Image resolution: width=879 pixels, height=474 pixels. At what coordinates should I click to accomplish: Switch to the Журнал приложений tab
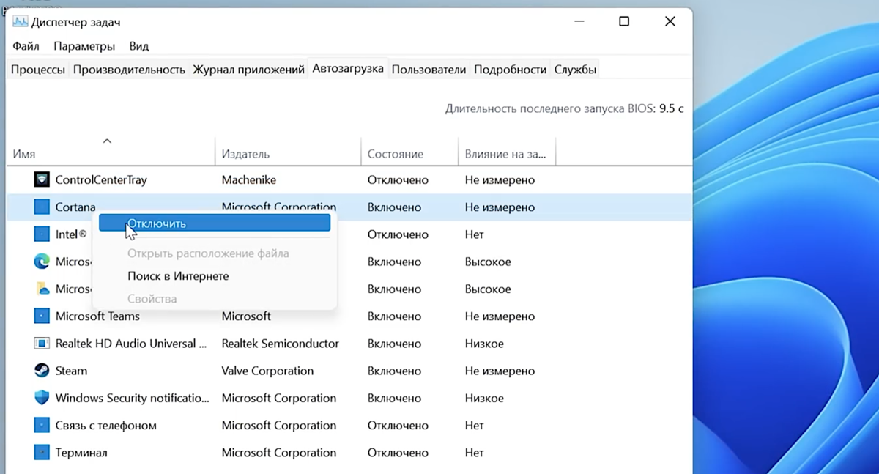pyautogui.click(x=248, y=70)
